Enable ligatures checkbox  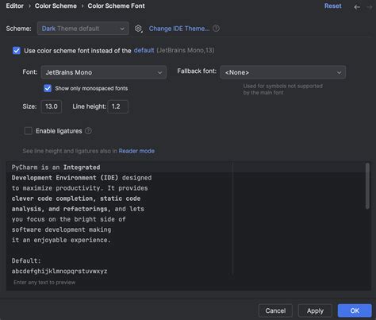(29, 131)
